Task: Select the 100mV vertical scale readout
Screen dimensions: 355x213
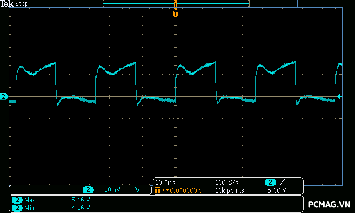Action: [110, 190]
